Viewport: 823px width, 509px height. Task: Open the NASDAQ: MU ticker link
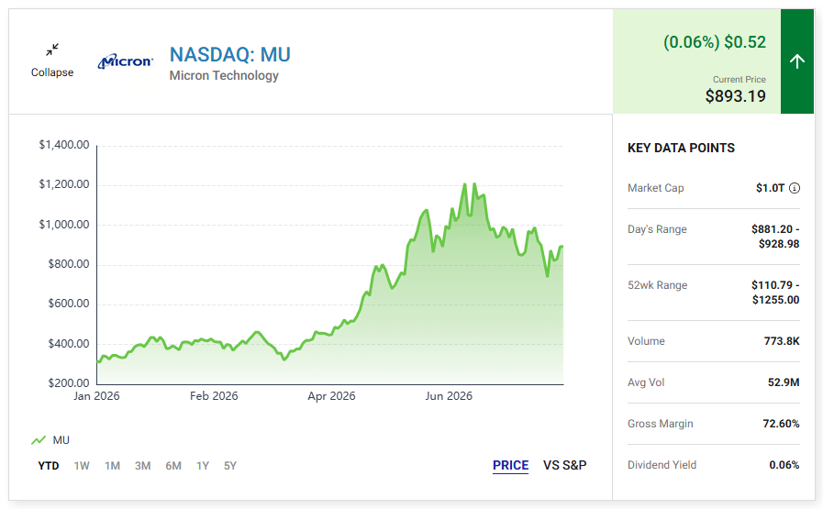pyautogui.click(x=230, y=55)
